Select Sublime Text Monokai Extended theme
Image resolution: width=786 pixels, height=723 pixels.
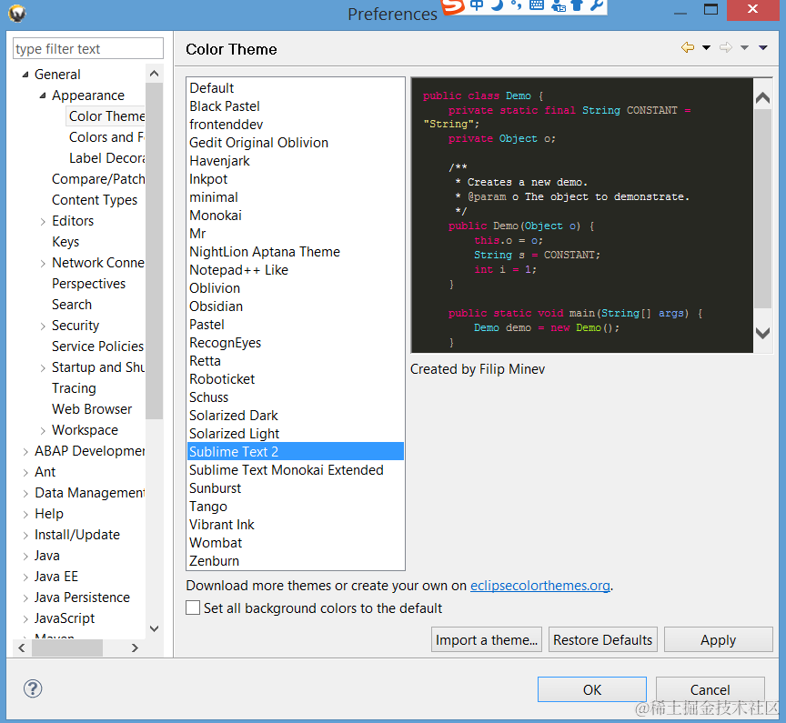[x=296, y=470]
